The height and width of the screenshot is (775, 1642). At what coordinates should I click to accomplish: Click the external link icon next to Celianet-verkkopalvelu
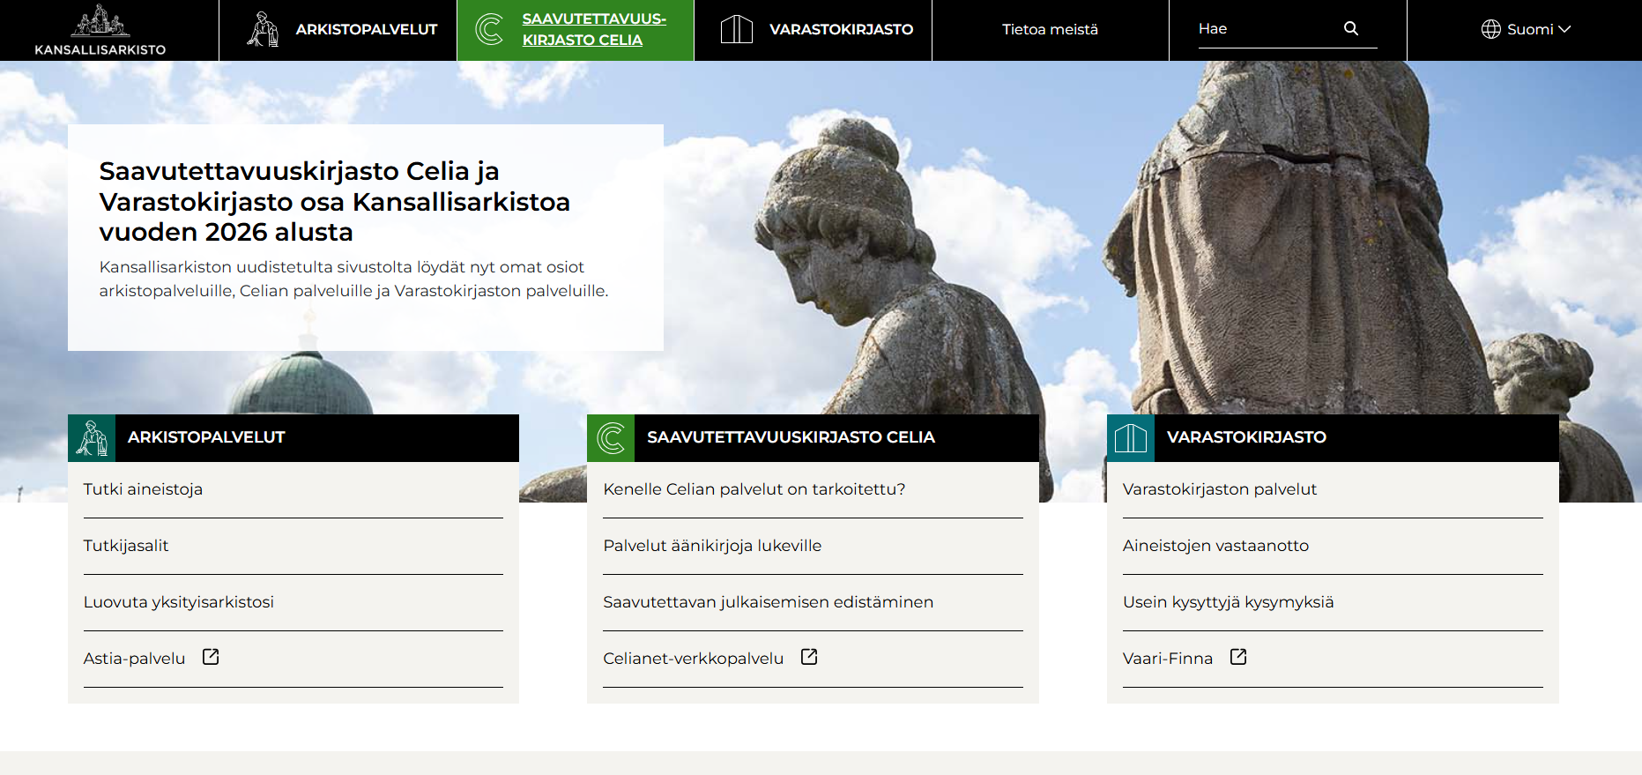(809, 657)
